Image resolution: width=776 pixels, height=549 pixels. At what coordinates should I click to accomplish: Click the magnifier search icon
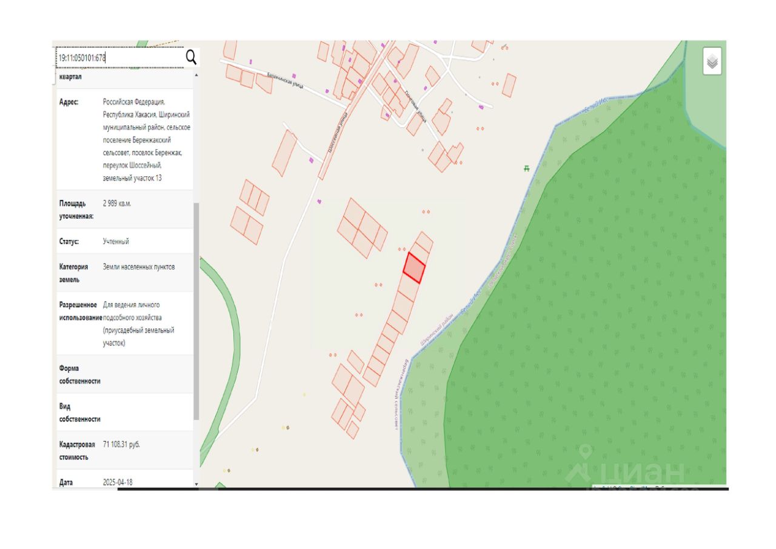191,58
